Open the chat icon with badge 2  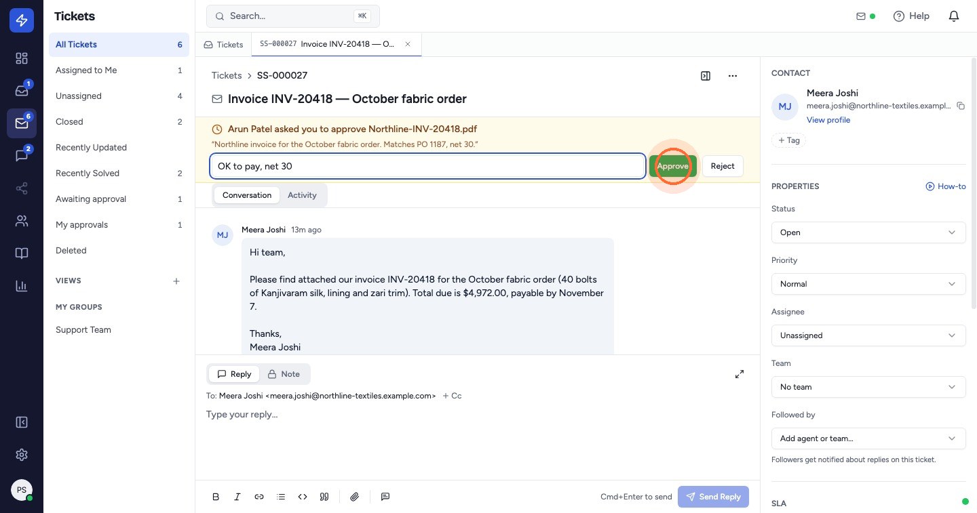[x=22, y=156]
